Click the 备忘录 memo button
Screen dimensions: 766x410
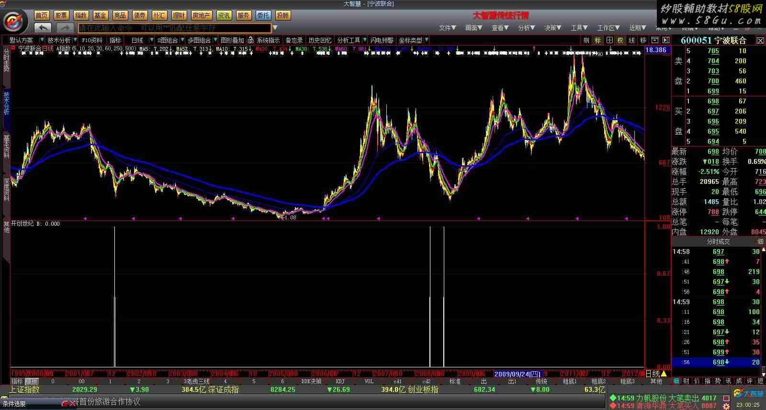[294, 40]
